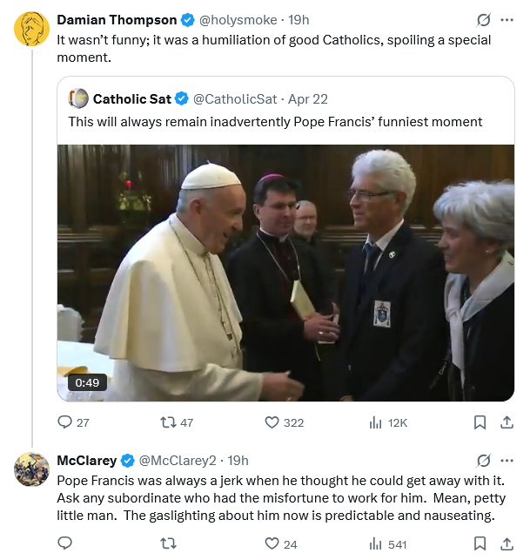Open the @CatholicSat handle link
The height and width of the screenshot is (560, 530).
pos(234,98)
